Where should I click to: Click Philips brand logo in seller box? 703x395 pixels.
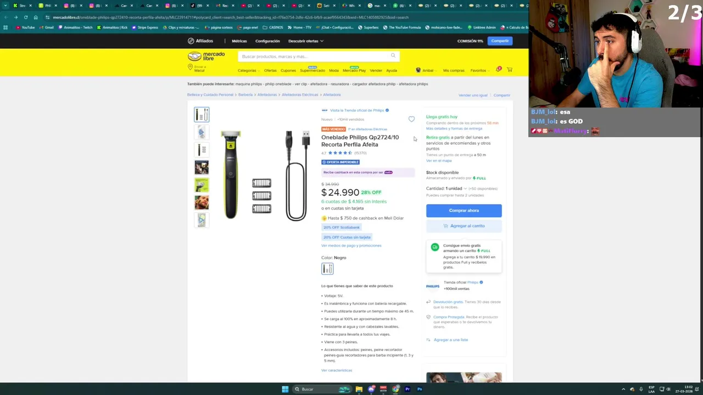433,286
